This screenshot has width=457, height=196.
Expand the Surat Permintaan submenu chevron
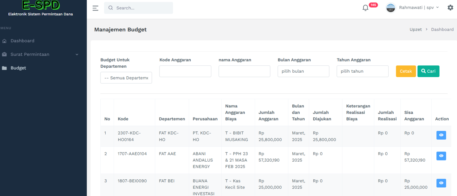(x=77, y=55)
